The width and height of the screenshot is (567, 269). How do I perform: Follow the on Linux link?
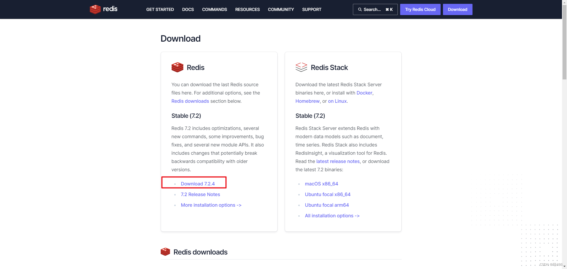pyautogui.click(x=337, y=101)
